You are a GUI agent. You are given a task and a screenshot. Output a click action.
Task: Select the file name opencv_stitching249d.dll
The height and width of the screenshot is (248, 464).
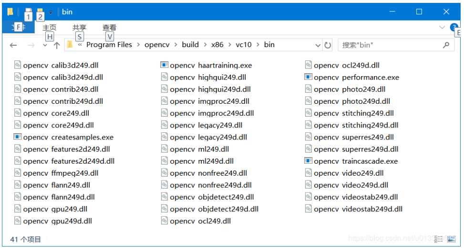[x=356, y=125]
